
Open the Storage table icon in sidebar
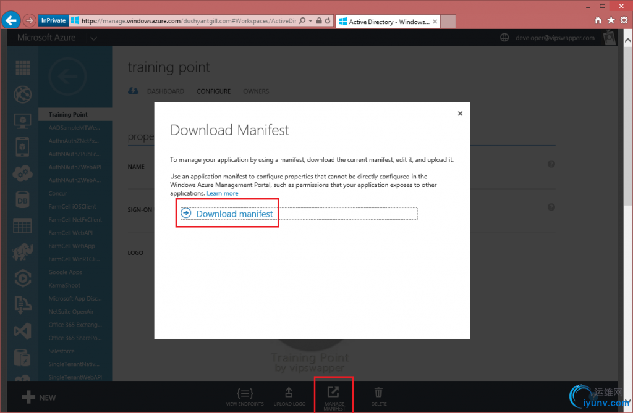click(23, 226)
